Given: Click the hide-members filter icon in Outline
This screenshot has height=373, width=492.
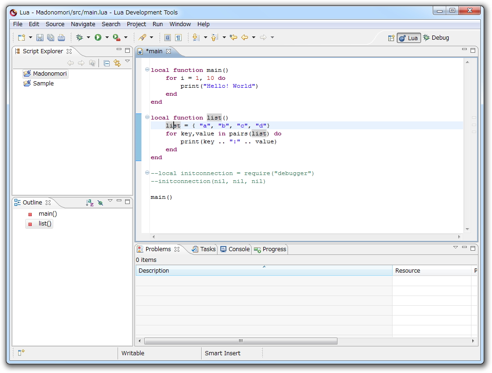Looking at the screenshot, I should pos(100,202).
